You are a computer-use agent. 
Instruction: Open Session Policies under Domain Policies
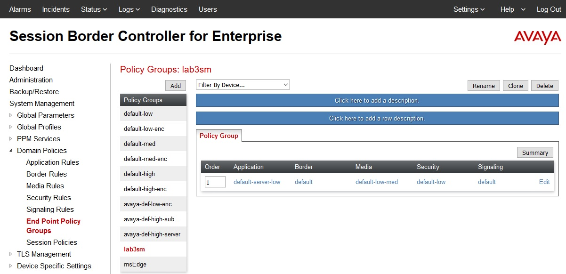pyautogui.click(x=52, y=242)
